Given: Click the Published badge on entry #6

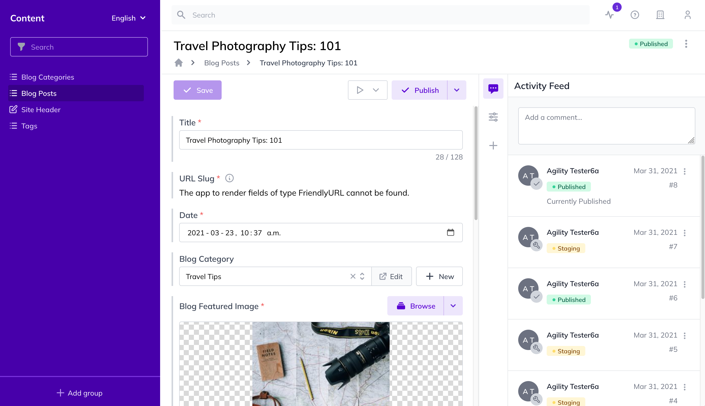Looking at the screenshot, I should pos(569,300).
